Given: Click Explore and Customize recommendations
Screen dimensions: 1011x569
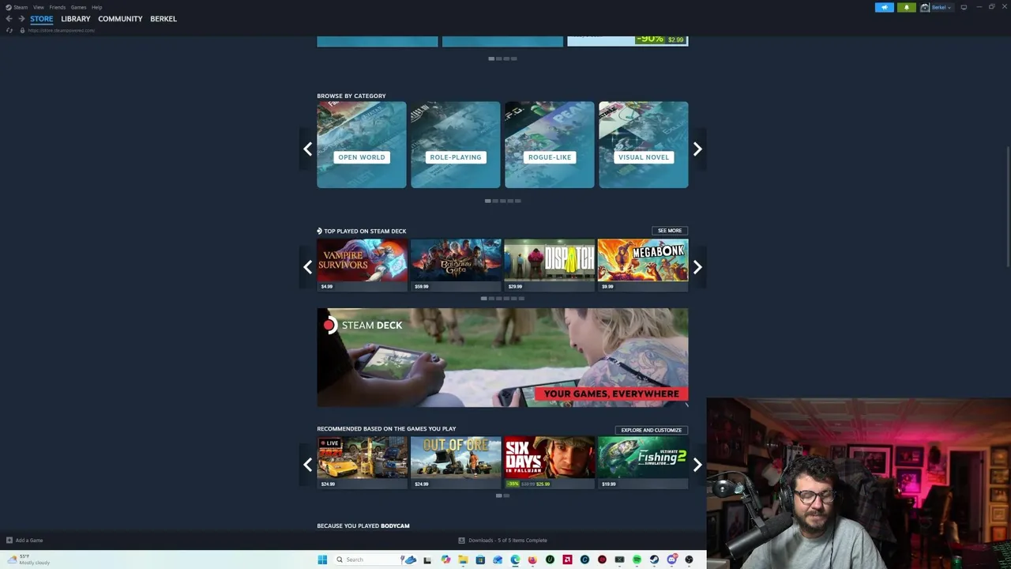Looking at the screenshot, I should click(652, 430).
